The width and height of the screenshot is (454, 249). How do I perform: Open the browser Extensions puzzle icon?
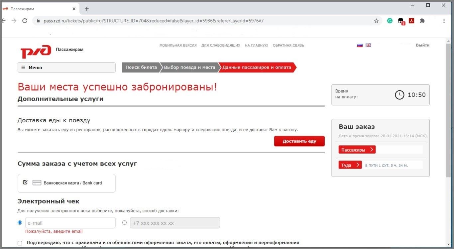422,21
